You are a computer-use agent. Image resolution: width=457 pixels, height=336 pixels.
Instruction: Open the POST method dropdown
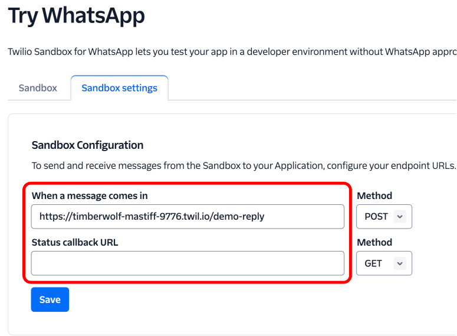tap(384, 217)
